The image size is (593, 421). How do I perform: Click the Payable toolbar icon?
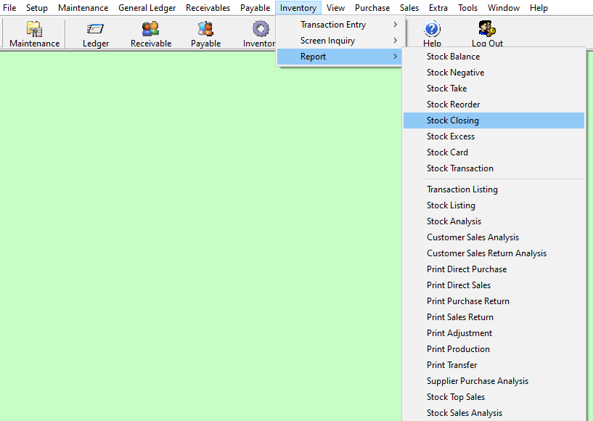205,34
